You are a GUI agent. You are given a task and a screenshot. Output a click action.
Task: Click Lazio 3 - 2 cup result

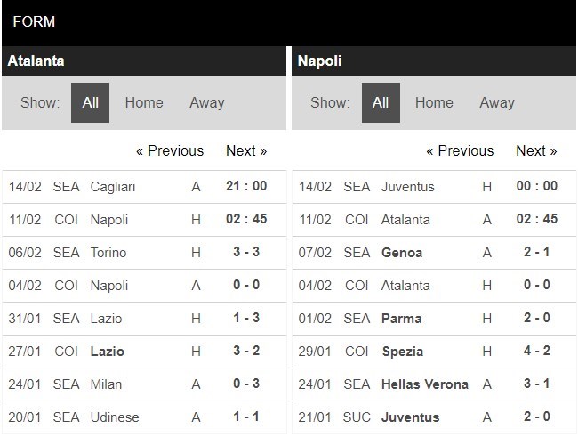tap(246, 352)
